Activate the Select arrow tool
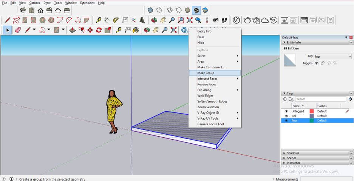Viewport: 354px width, 183px height. (8, 30)
